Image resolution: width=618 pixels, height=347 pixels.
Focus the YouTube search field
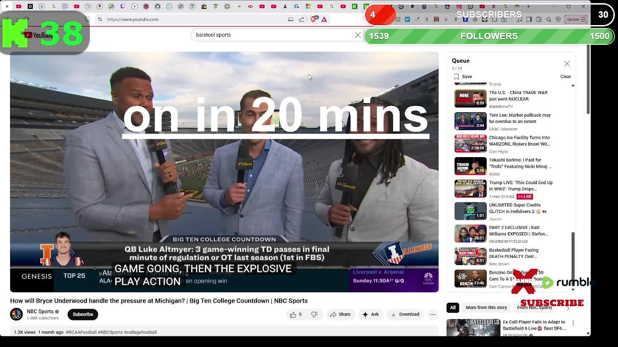[x=272, y=35]
